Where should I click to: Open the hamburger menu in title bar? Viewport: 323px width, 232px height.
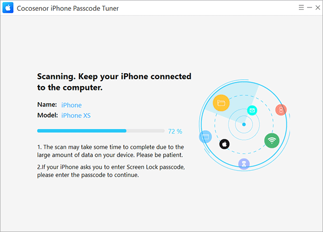[301, 8]
